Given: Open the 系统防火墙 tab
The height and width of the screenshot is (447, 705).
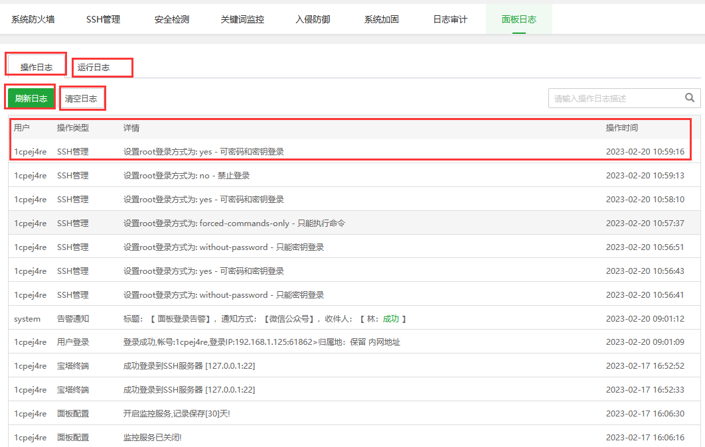Looking at the screenshot, I should point(33,19).
